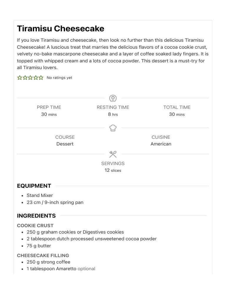
Task: Click the 75 g butter ingredient
Action: pos(39,246)
